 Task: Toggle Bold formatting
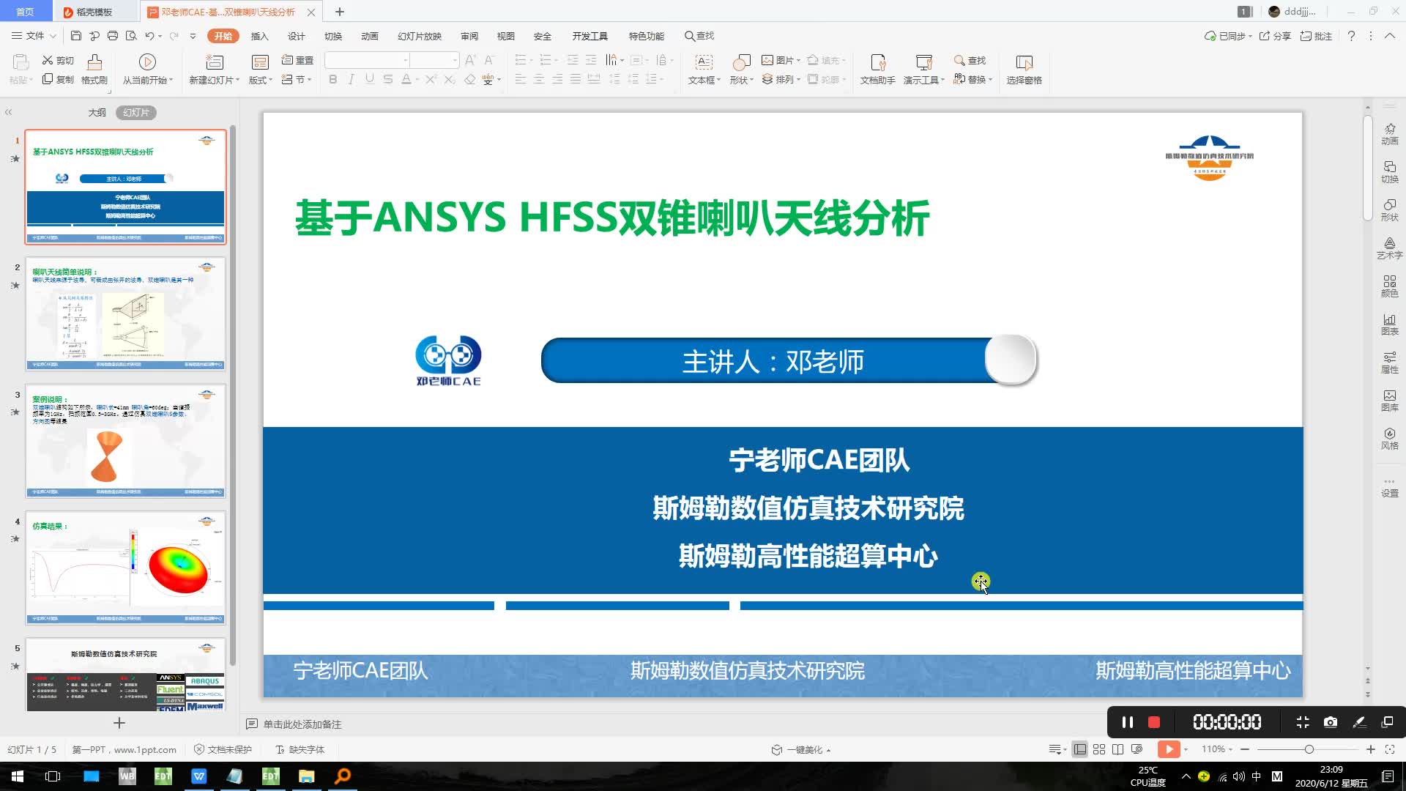(x=333, y=79)
